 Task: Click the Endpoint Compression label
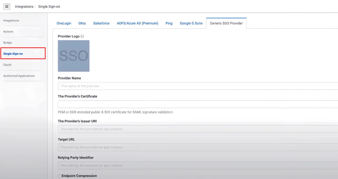click(79, 176)
